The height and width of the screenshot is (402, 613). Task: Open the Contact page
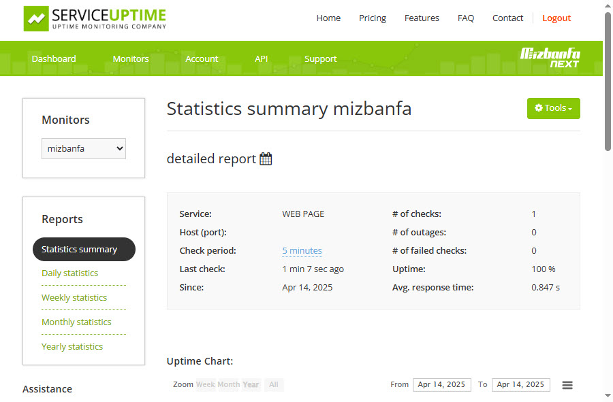[x=507, y=18]
